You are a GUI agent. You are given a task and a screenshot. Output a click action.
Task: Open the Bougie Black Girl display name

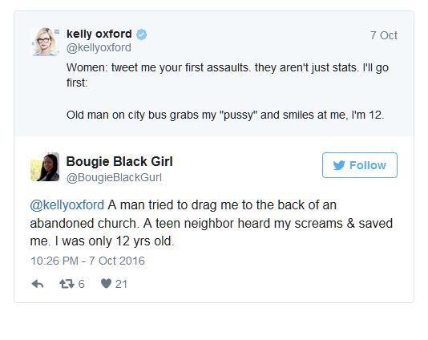pos(119,161)
